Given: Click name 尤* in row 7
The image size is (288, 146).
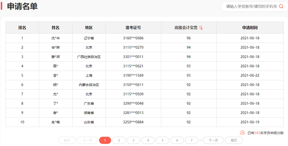Looking at the screenshot, I should [x=55, y=94].
